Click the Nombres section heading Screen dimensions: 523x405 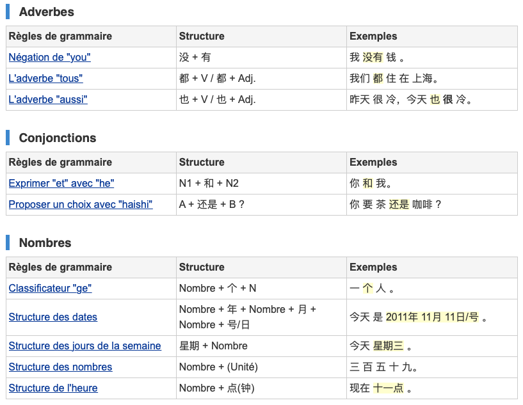tap(45, 243)
